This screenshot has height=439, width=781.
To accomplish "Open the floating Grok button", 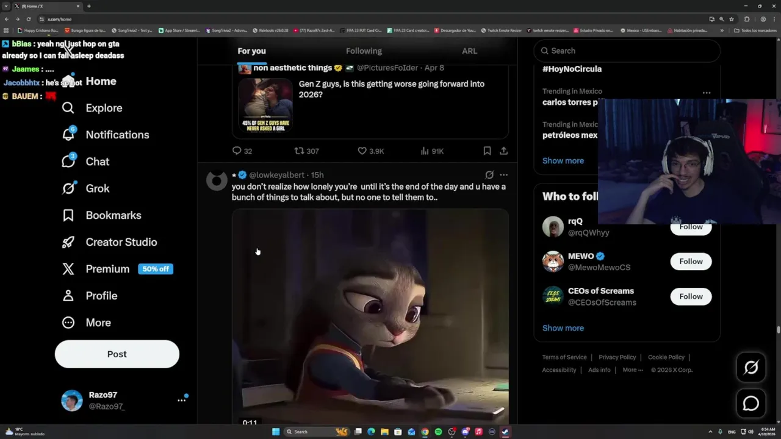I will pos(751,367).
